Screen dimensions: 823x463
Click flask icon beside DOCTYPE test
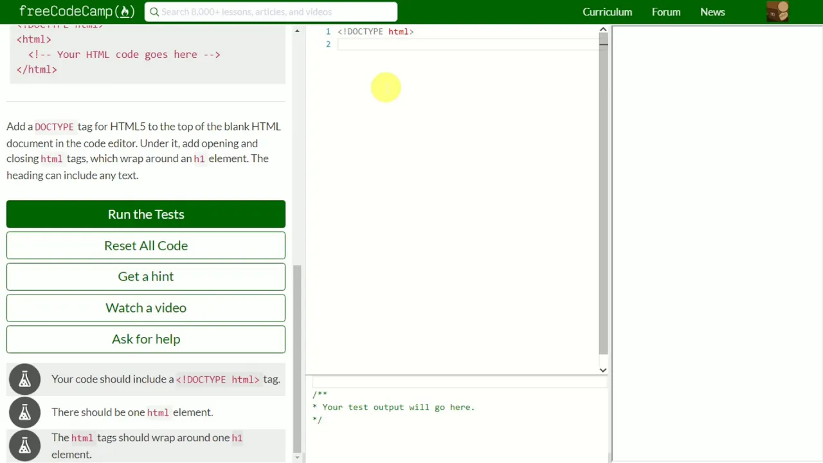pos(24,379)
